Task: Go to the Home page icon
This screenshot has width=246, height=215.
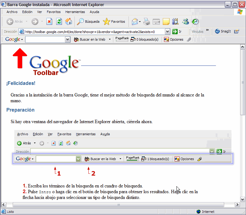Action: point(69,22)
